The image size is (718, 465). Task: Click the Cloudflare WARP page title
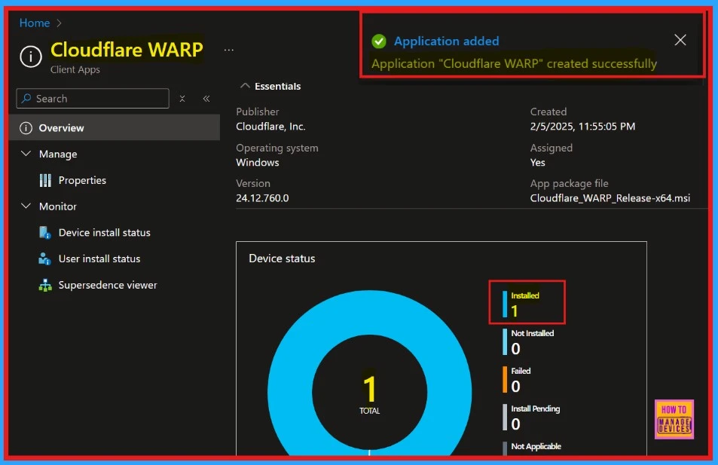point(127,50)
